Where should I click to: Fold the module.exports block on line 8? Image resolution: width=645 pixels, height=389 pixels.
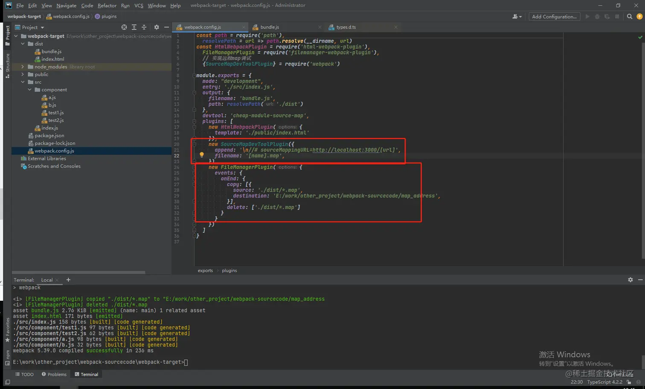coord(194,75)
